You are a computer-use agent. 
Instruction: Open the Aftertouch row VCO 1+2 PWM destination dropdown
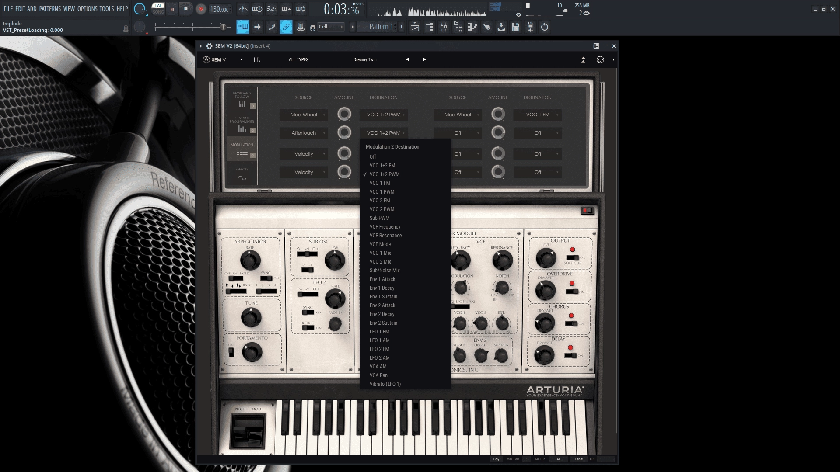point(384,133)
